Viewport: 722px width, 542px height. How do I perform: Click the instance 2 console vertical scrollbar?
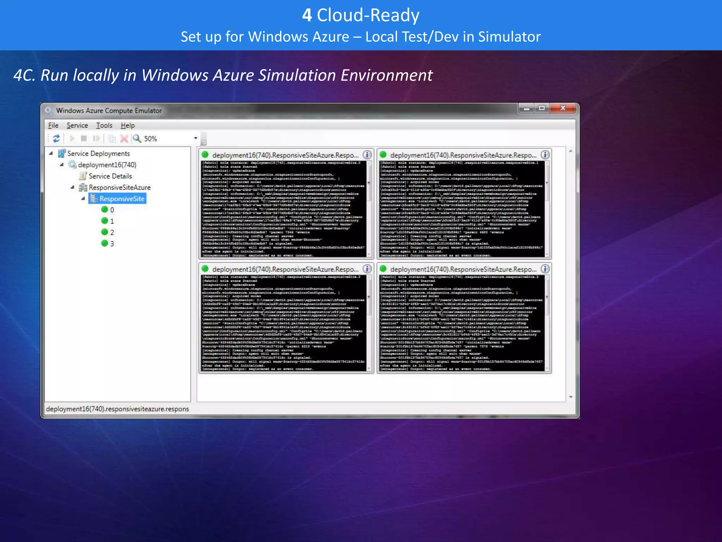369,323
